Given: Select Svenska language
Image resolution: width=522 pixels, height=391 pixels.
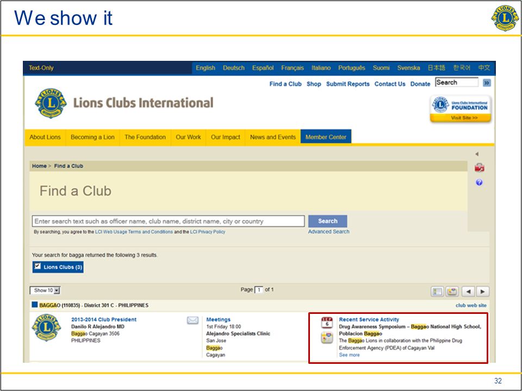Looking at the screenshot, I should point(408,68).
